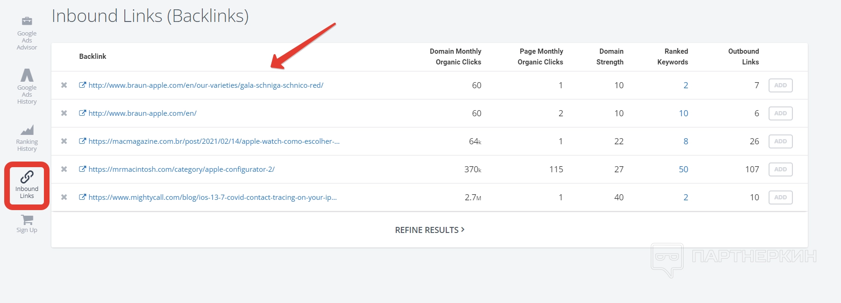Open Ranking History chart icon
Screen dimensions: 841x303
pos(27,130)
